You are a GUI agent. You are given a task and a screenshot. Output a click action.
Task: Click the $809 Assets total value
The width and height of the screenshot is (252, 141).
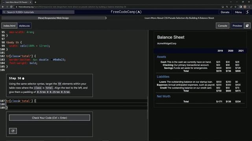pyautogui.click(x=238, y=71)
